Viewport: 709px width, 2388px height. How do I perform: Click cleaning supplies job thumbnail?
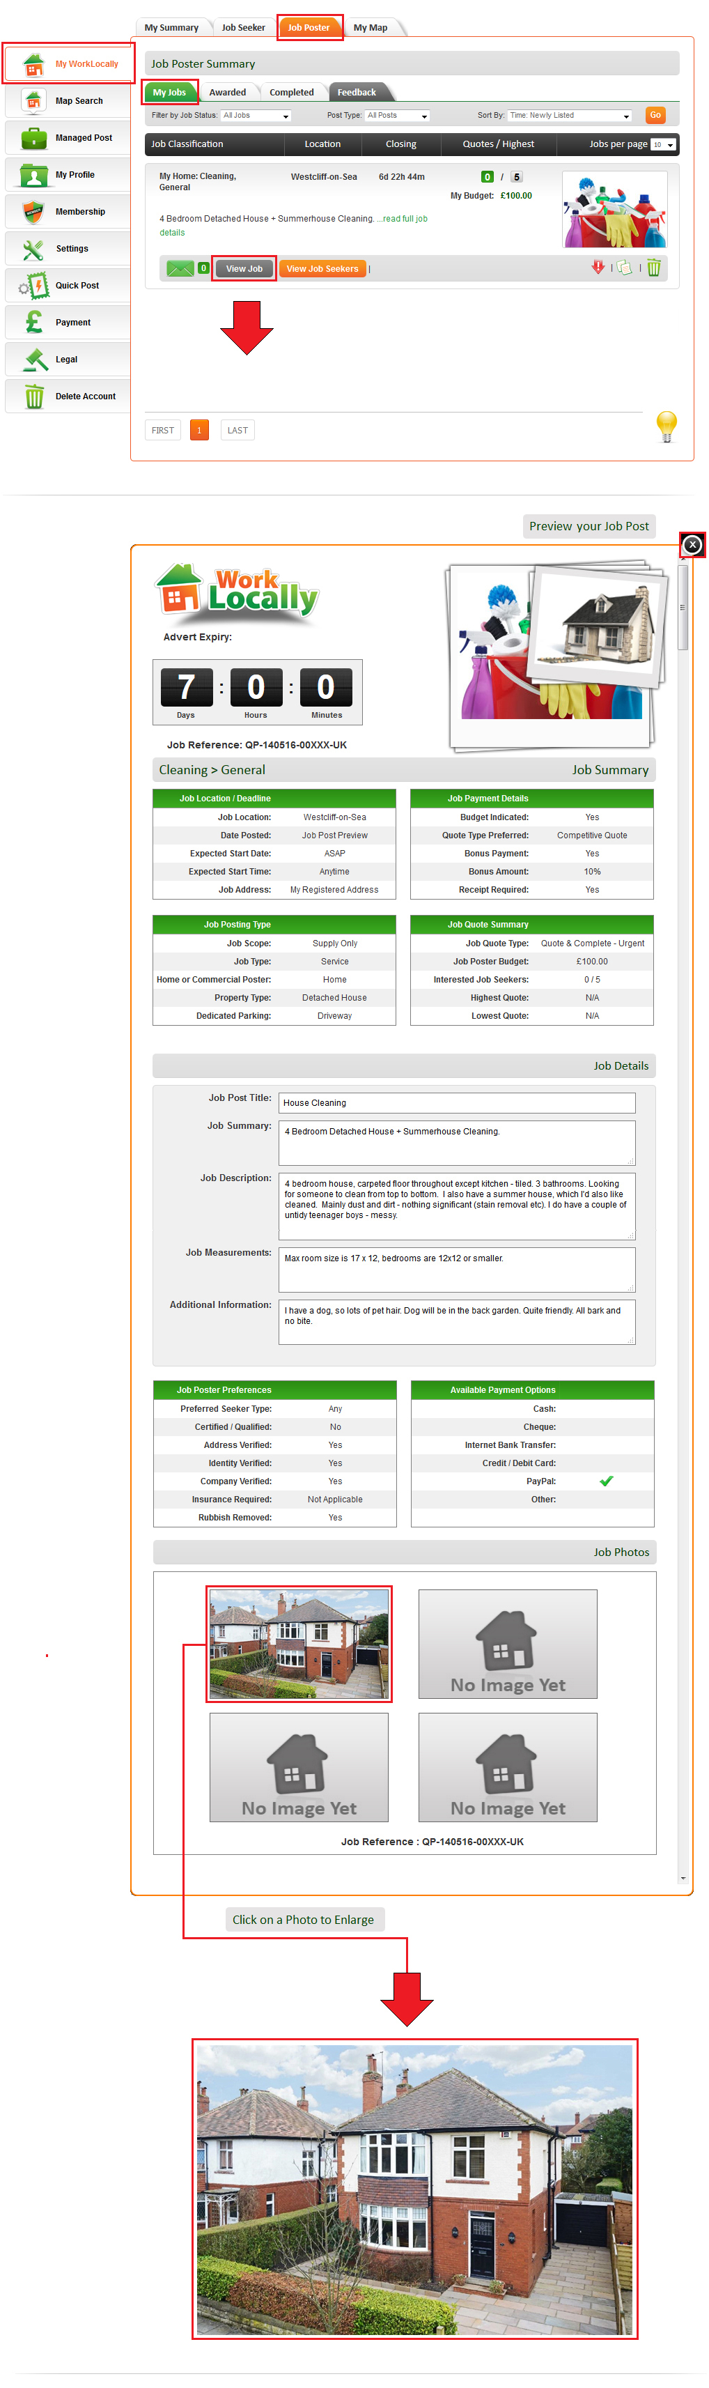616,210
